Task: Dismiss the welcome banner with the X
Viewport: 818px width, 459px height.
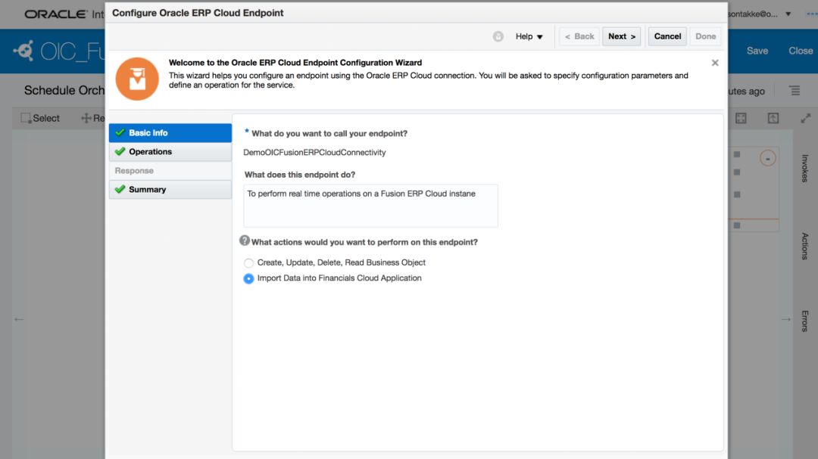Action: [715, 63]
